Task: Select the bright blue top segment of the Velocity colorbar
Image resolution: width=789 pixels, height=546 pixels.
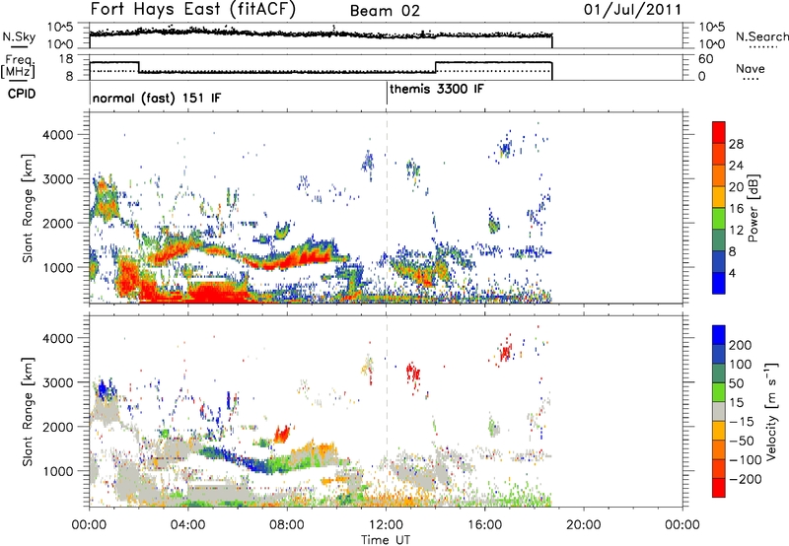Action: click(x=719, y=335)
